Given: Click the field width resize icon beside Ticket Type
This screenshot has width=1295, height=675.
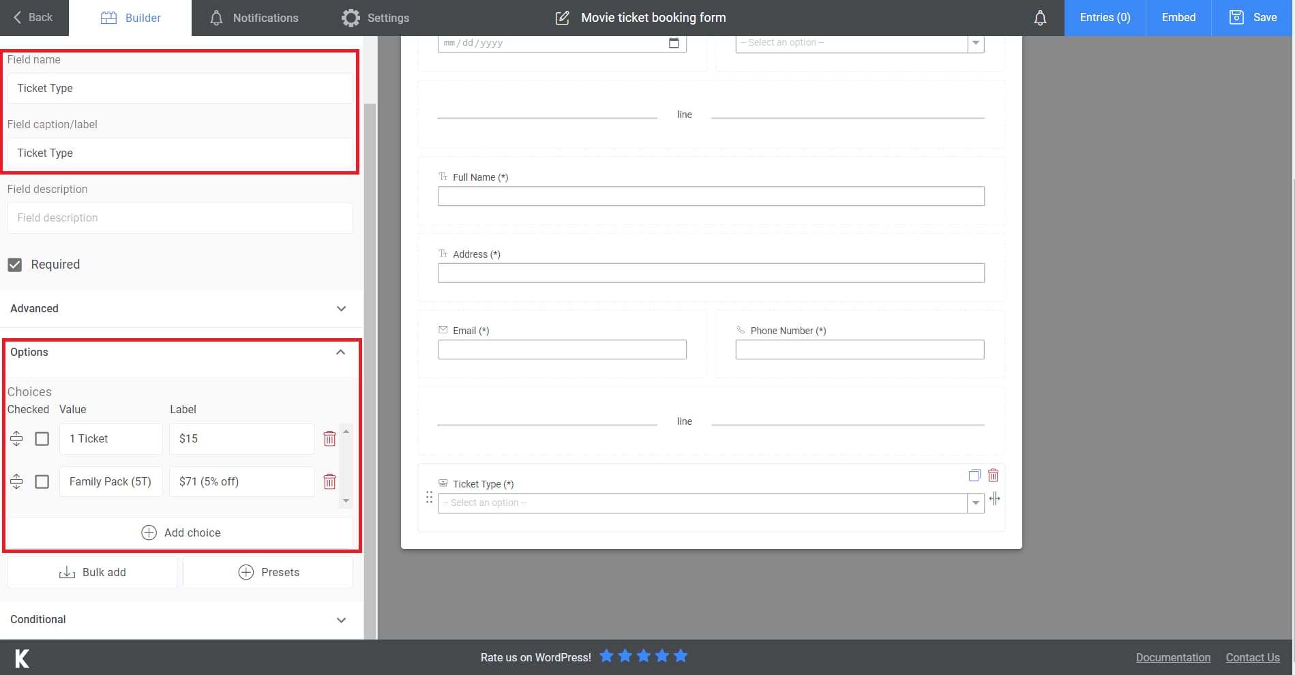Looking at the screenshot, I should (995, 499).
